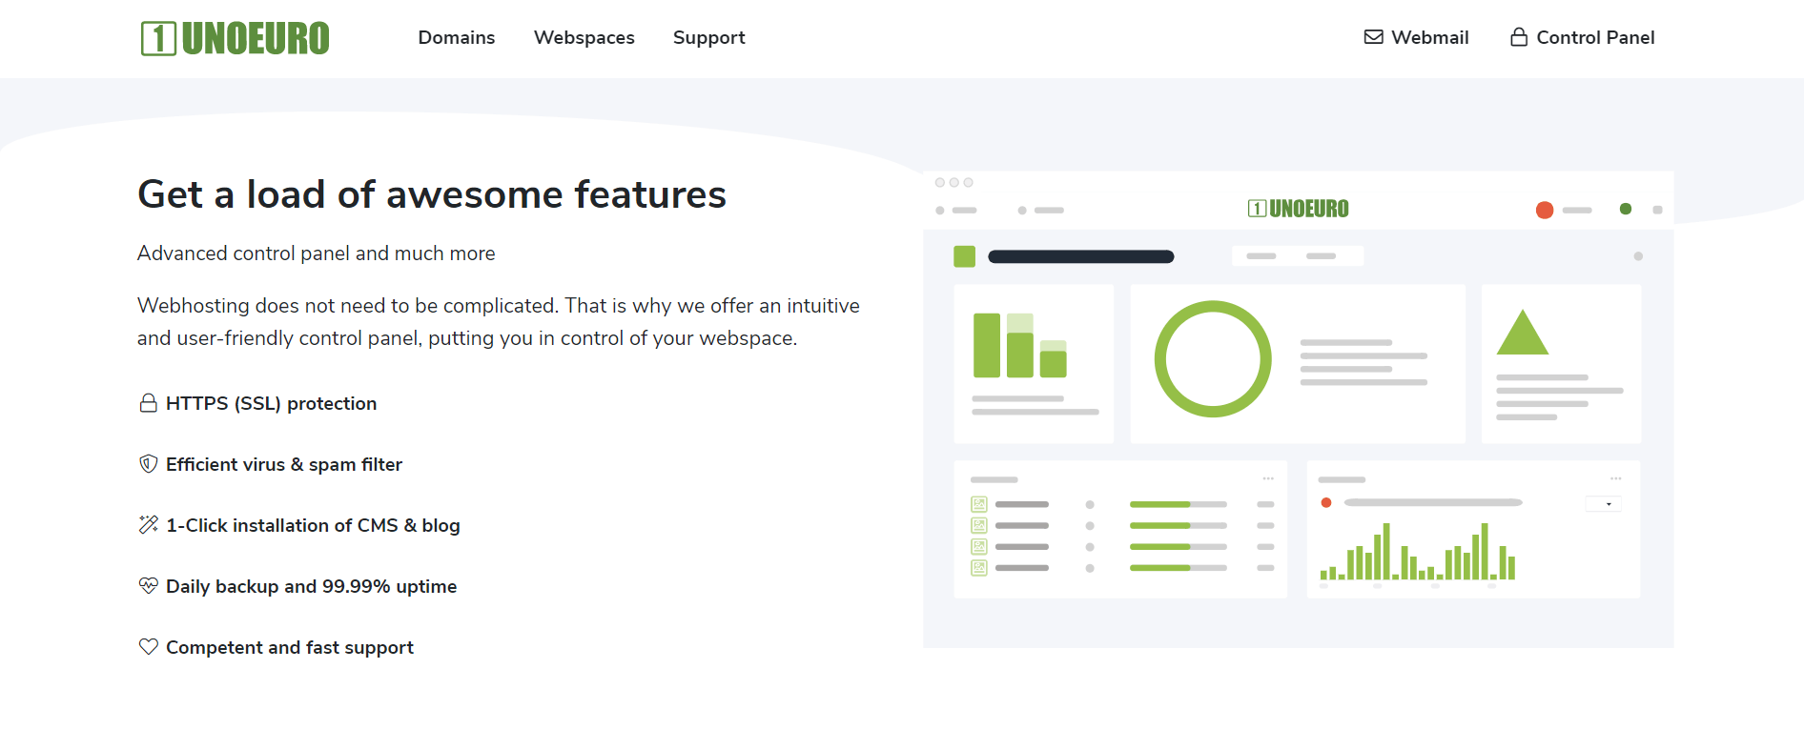Open the Webspaces menu
Image resolution: width=1804 pixels, height=730 pixels.
584,37
